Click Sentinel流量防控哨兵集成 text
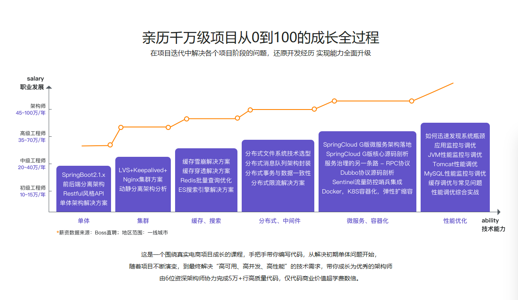This screenshot has height=300, width=518. click(x=367, y=182)
